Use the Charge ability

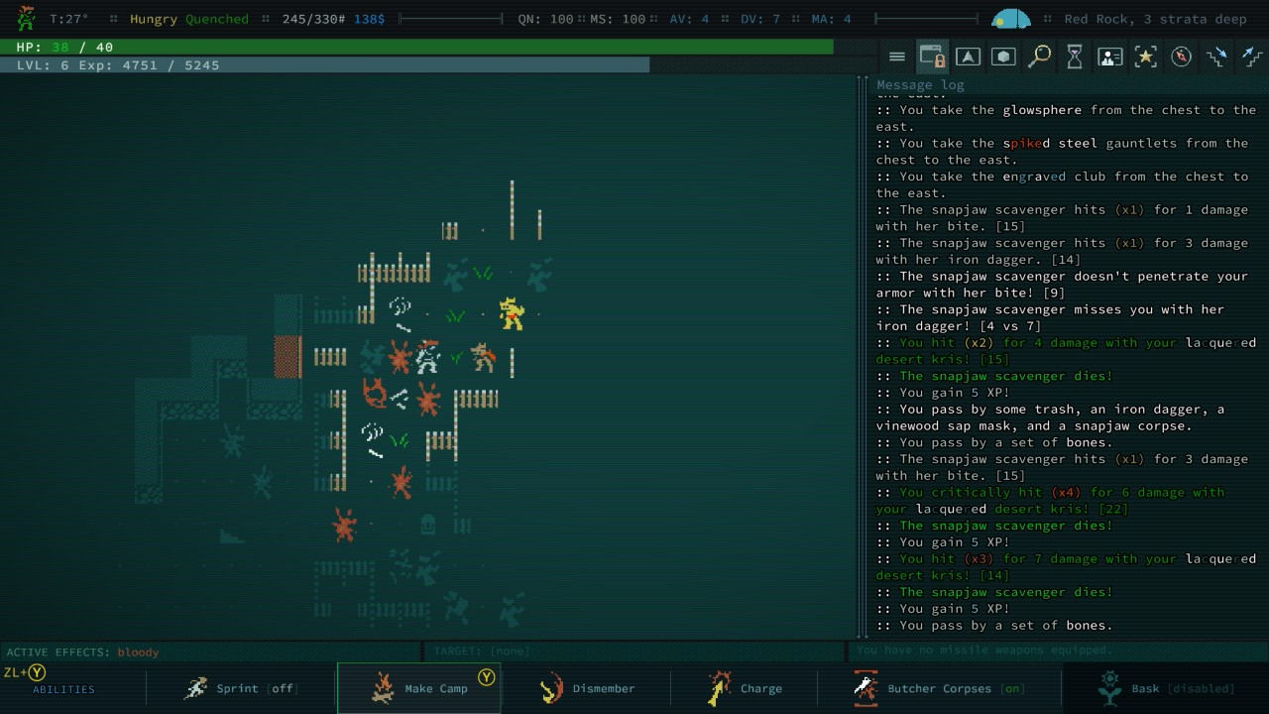click(x=745, y=688)
